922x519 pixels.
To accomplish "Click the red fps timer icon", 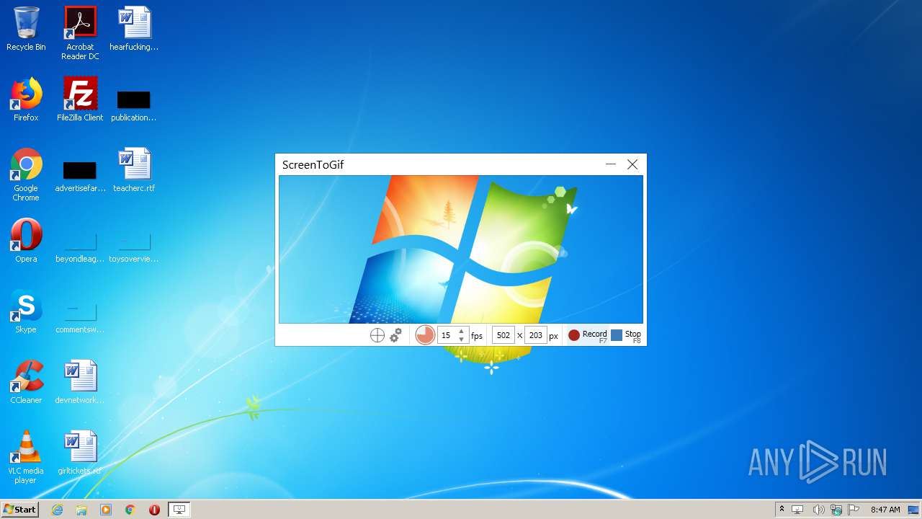I will tap(425, 335).
